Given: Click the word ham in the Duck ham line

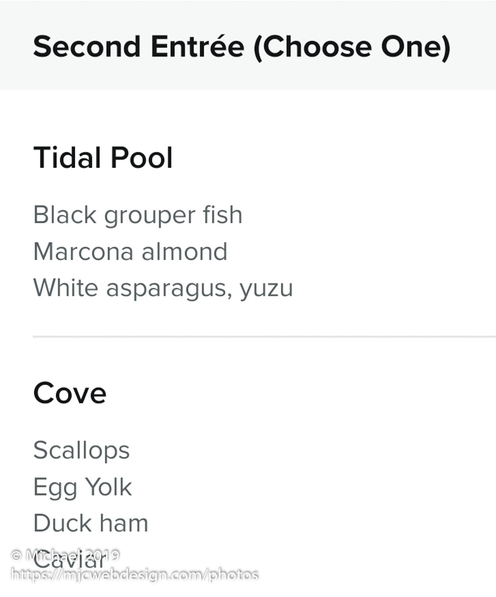Looking at the screenshot, I should 124,523.
